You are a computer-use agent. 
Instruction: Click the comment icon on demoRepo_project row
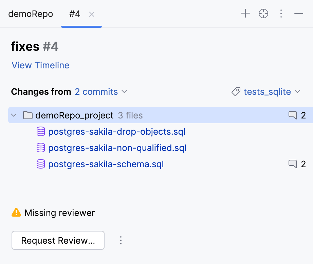(293, 115)
